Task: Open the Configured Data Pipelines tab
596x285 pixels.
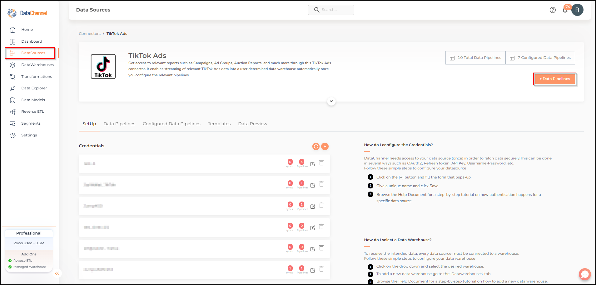Action: click(171, 124)
